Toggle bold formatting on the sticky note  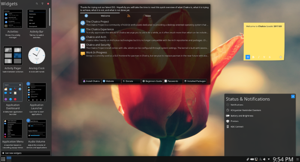click(253, 57)
